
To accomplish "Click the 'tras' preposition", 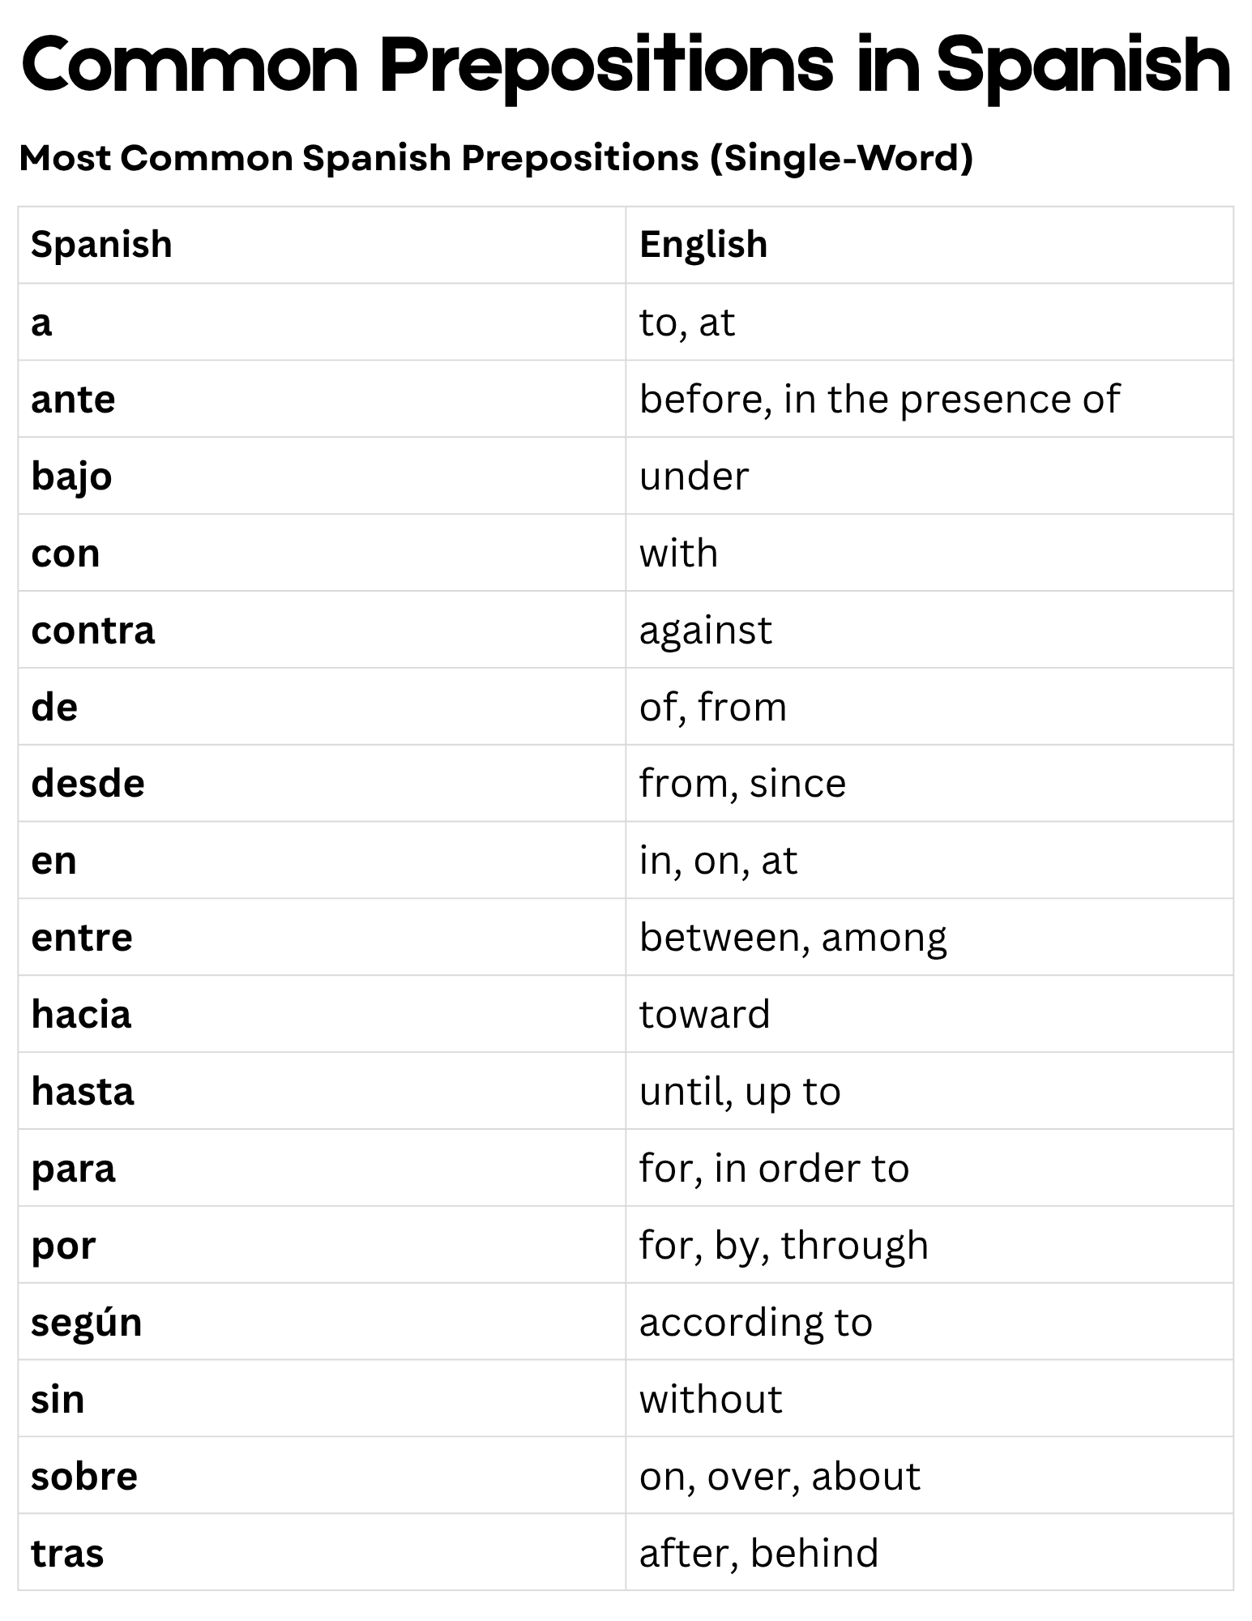I will [68, 1553].
